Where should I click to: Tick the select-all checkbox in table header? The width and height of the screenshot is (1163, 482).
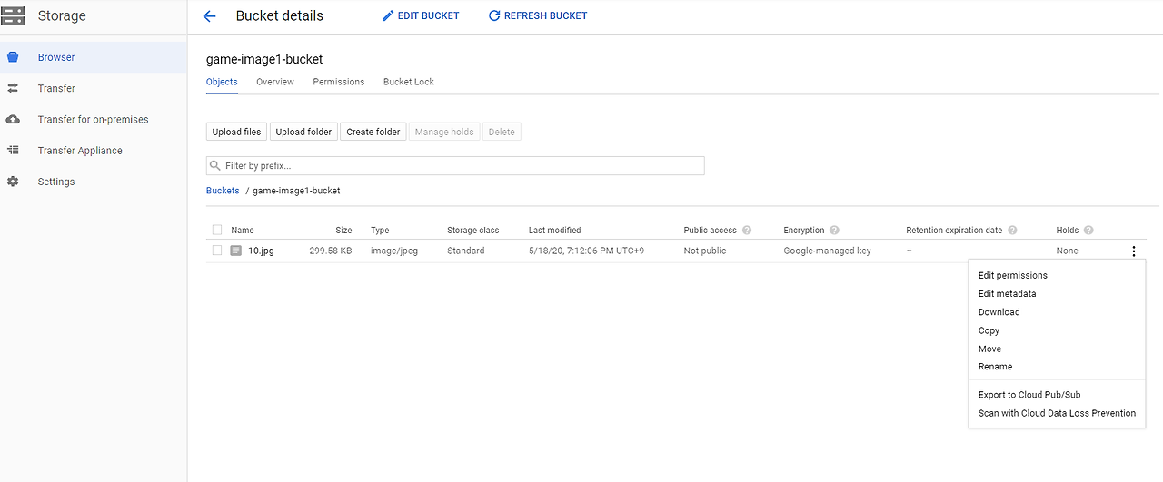[217, 231]
